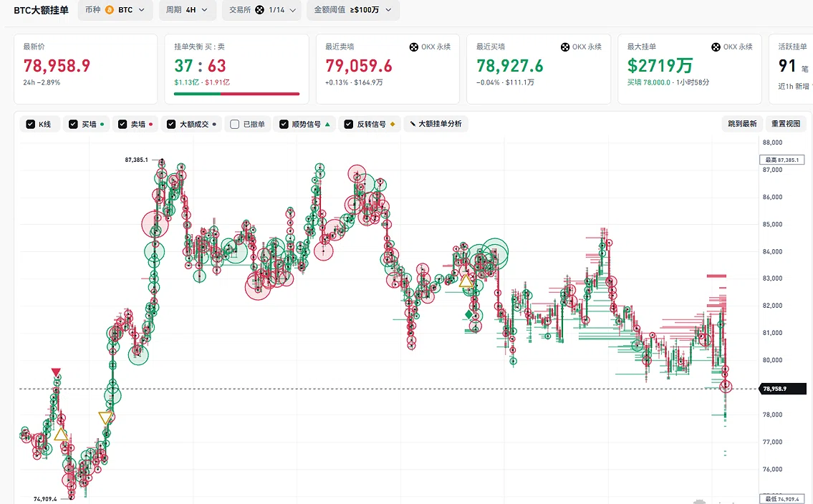Toggle the K线 checkbox

coord(31,125)
